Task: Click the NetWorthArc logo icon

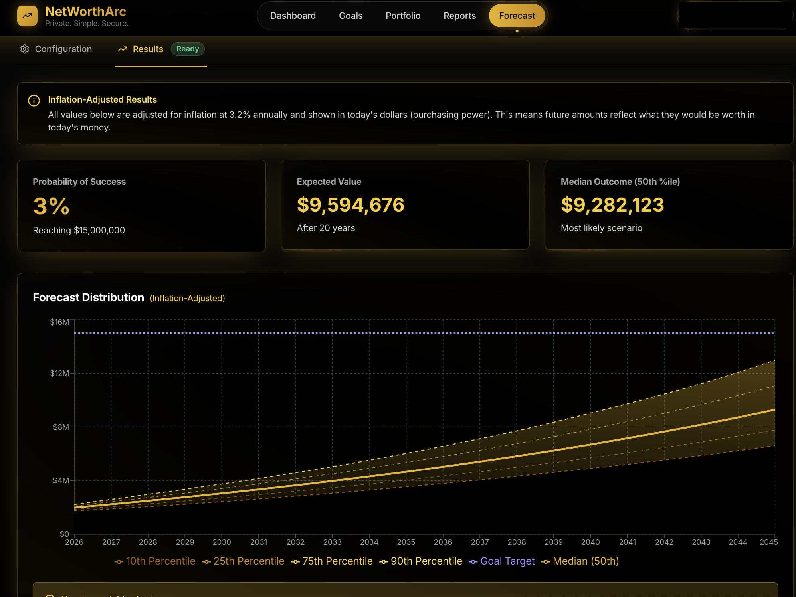Action: (x=27, y=16)
